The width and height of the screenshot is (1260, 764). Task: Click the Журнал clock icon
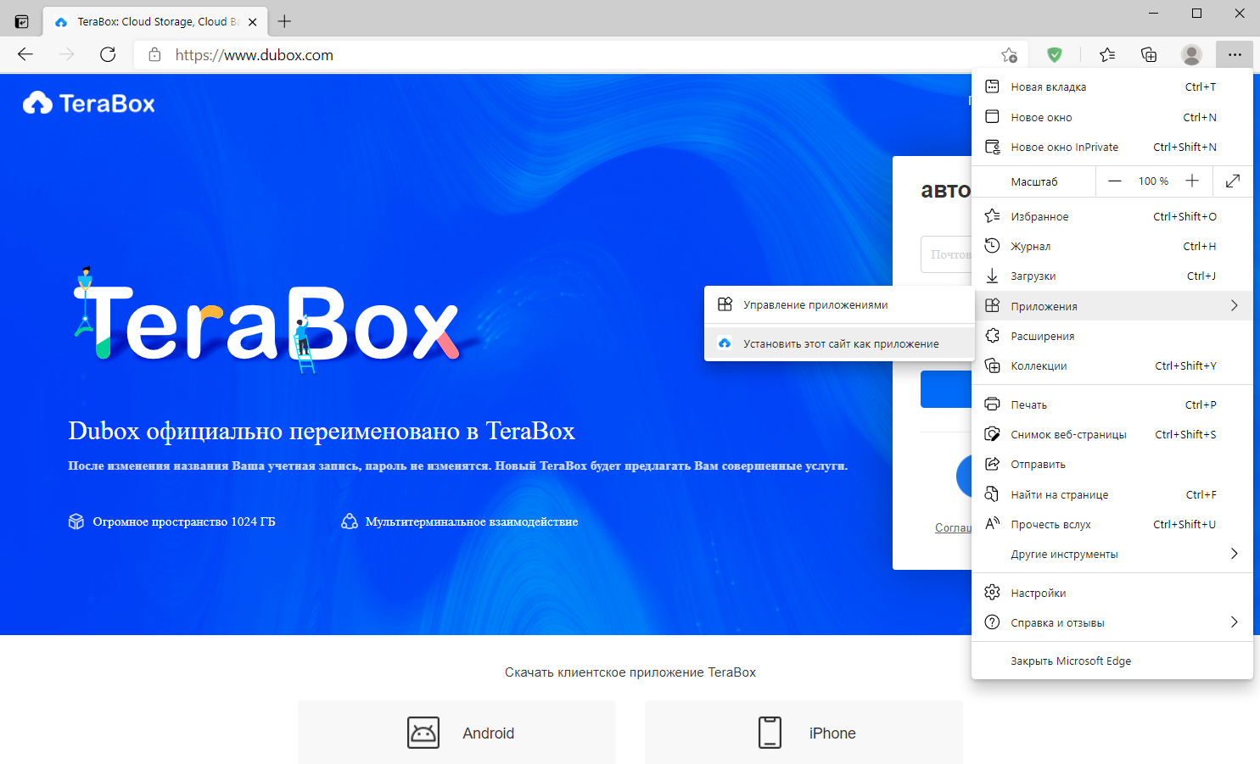coord(992,246)
